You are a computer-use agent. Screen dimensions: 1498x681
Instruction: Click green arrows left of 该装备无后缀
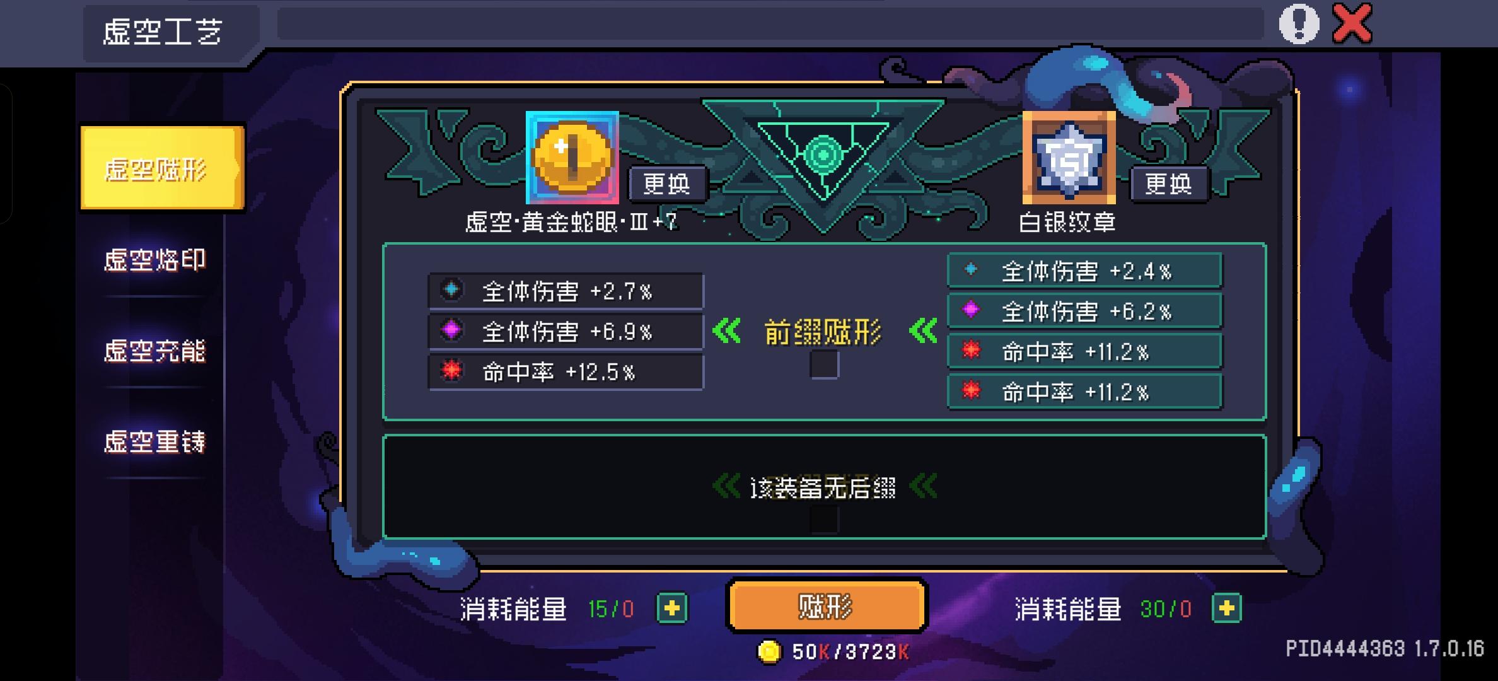[726, 486]
